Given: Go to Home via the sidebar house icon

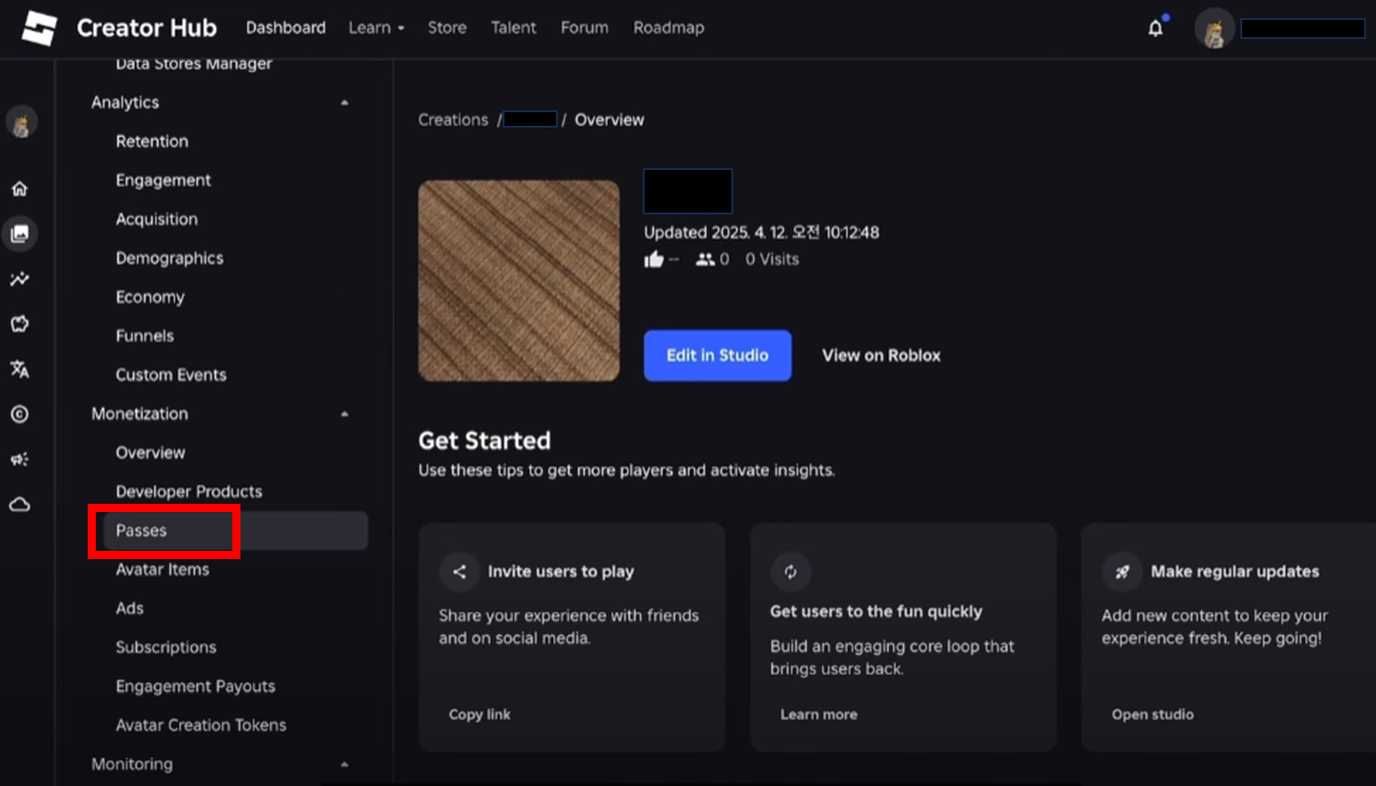Looking at the screenshot, I should click(x=20, y=188).
